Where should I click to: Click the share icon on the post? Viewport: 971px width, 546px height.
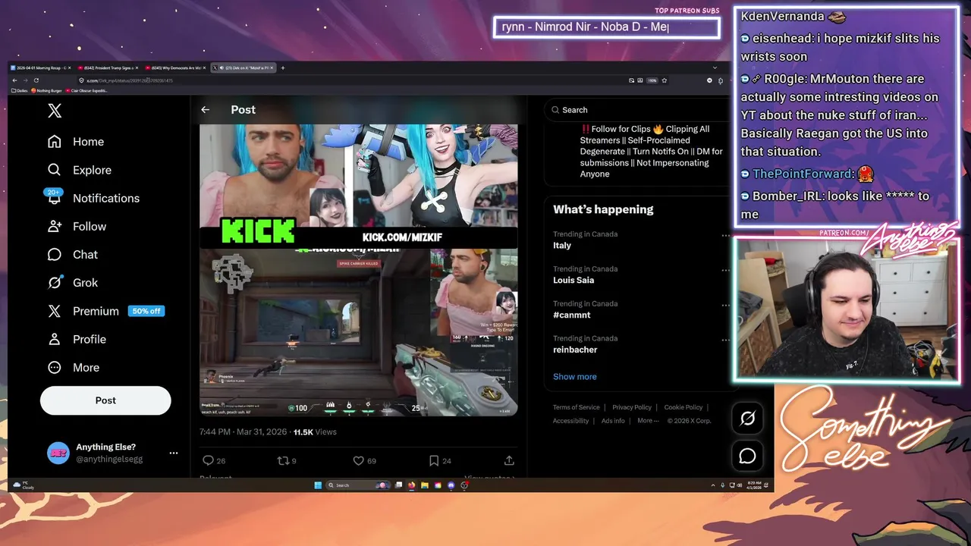(x=509, y=460)
